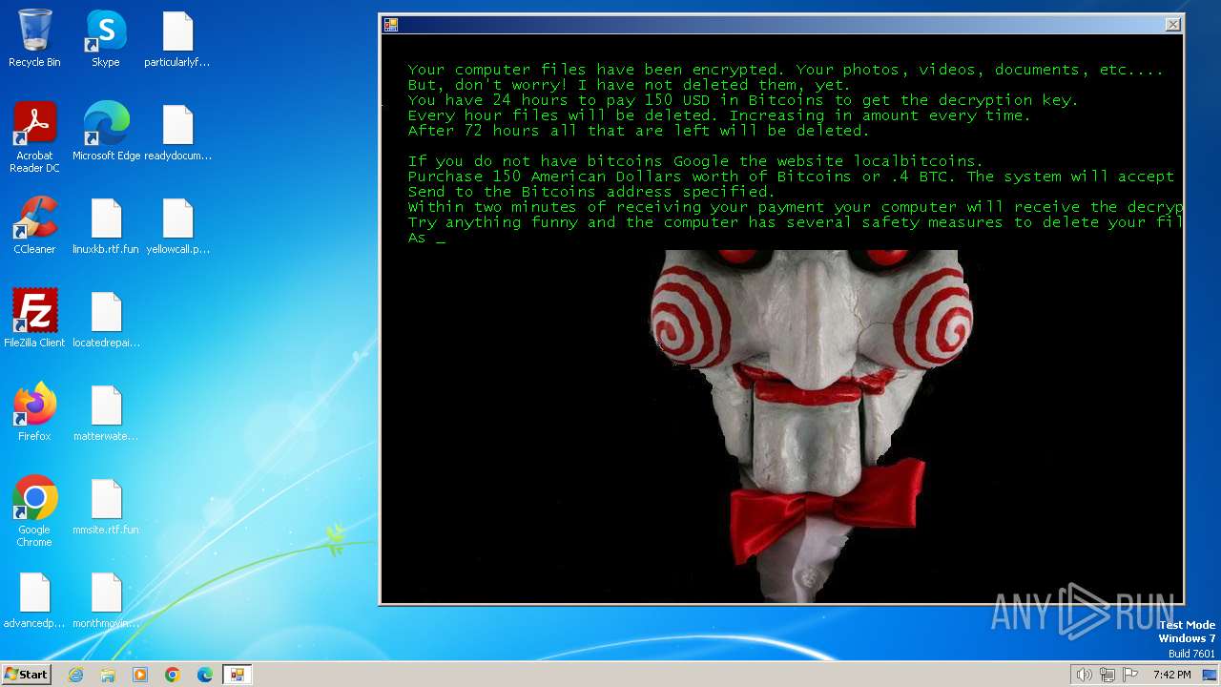The height and width of the screenshot is (687, 1221).
Task: Select the Microsoft Edge desktop shortcut
Action: pos(106,133)
